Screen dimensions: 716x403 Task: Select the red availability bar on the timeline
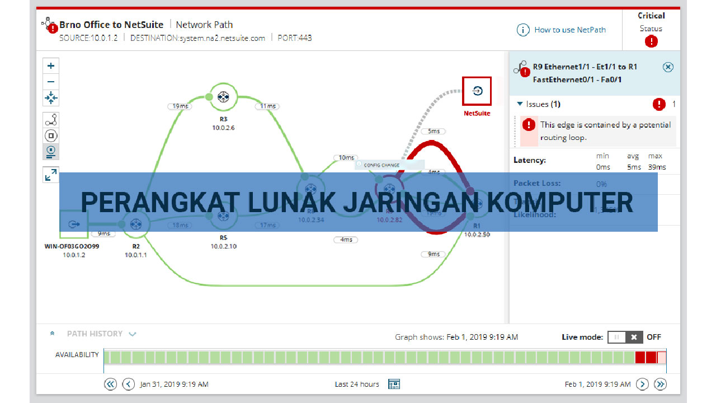[x=641, y=357]
